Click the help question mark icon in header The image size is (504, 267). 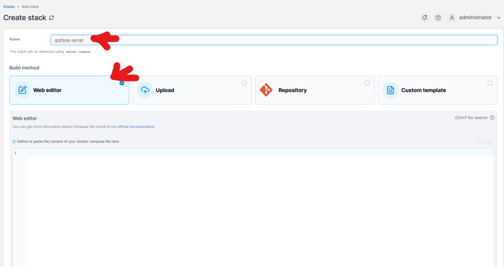(x=438, y=18)
